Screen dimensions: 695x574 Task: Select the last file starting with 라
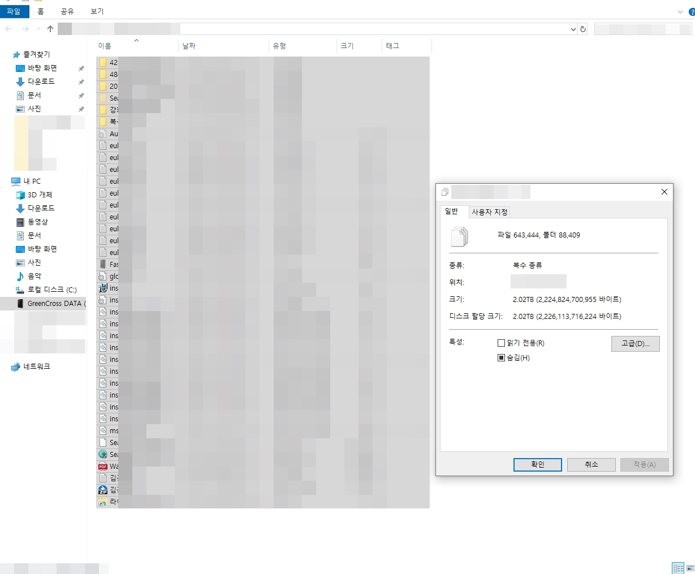[263, 502]
